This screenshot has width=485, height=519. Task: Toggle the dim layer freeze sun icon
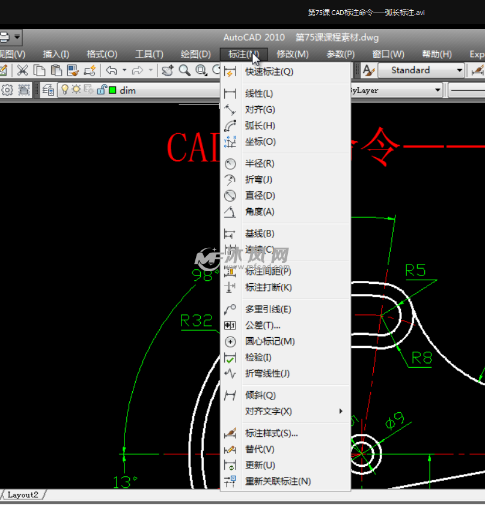[76, 90]
